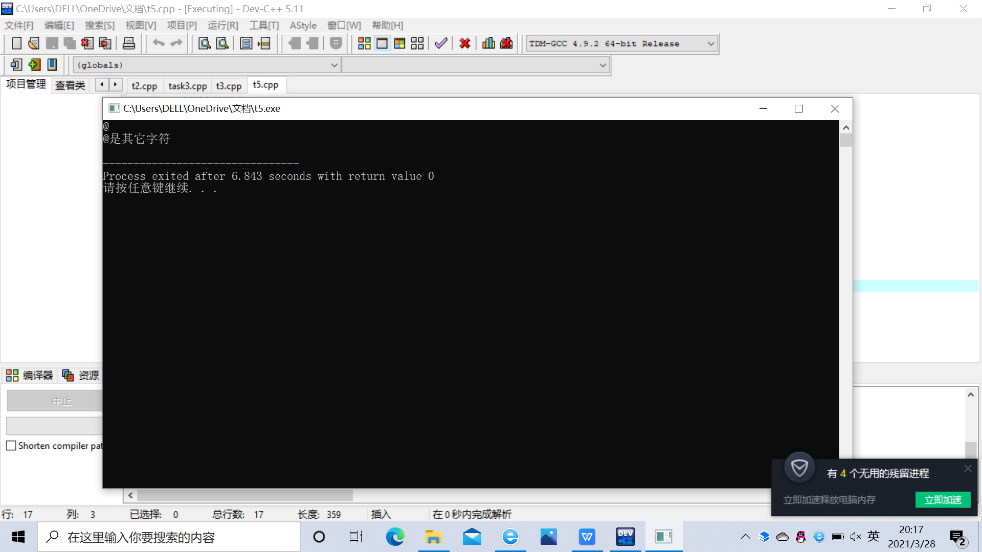Switch to the task3.cpp tab
This screenshot has height=552, width=982.
click(187, 86)
